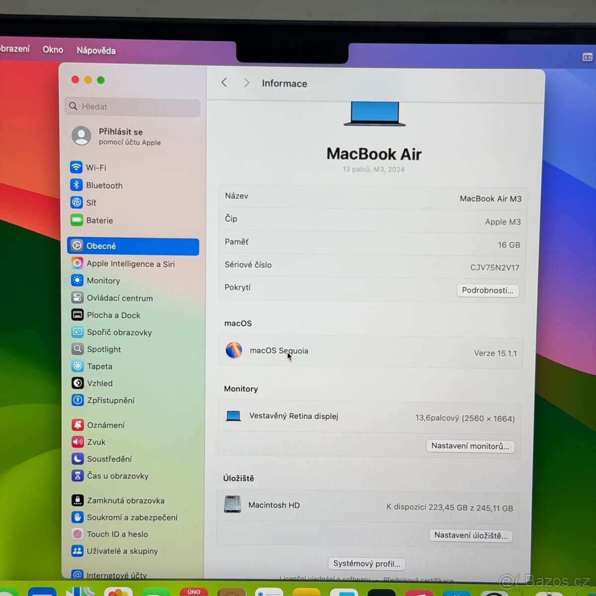This screenshot has width=596, height=596.
Task: Open the Nápověda menu
Action: pyautogui.click(x=96, y=50)
